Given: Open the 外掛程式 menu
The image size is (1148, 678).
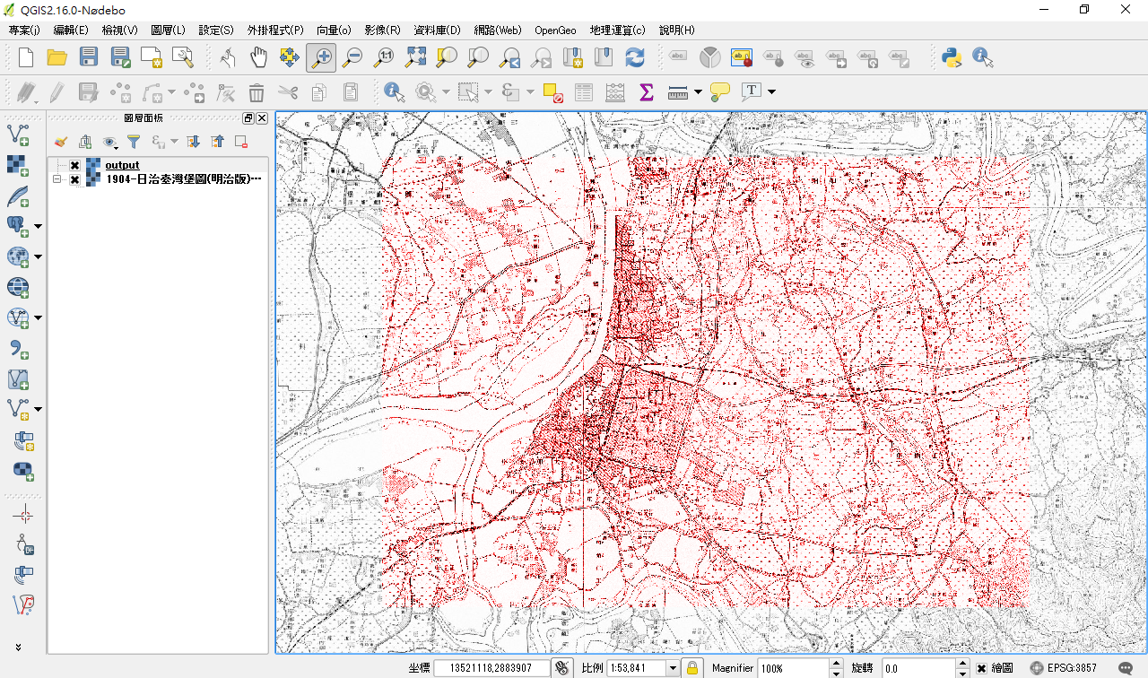Looking at the screenshot, I should (x=275, y=30).
